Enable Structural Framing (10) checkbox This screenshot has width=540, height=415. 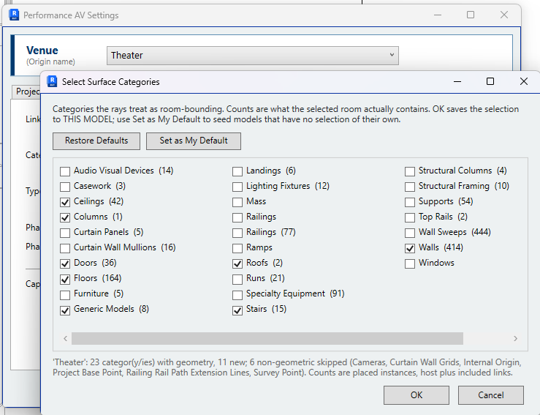[410, 187]
